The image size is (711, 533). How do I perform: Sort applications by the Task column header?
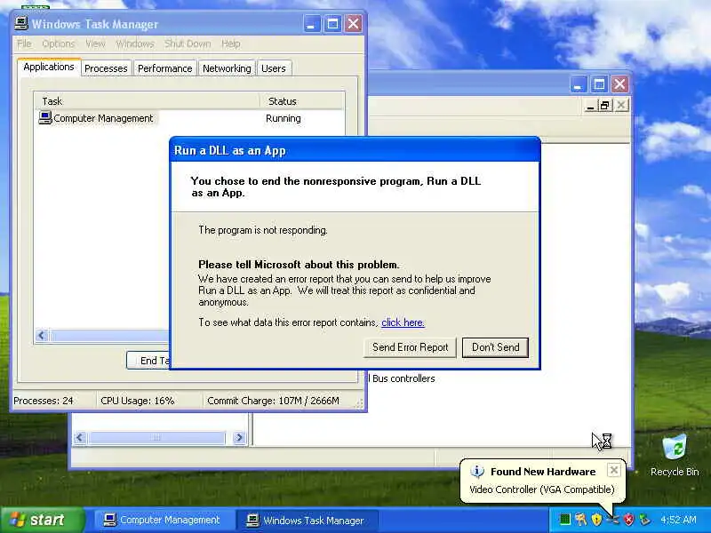coord(147,101)
